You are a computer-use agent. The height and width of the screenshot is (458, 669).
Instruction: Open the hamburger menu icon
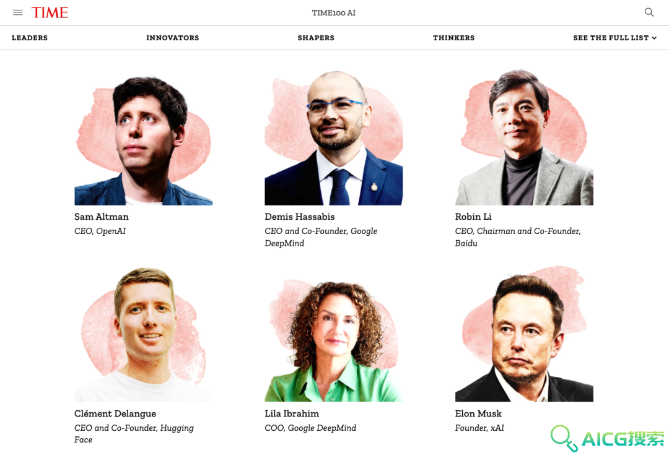(x=17, y=12)
